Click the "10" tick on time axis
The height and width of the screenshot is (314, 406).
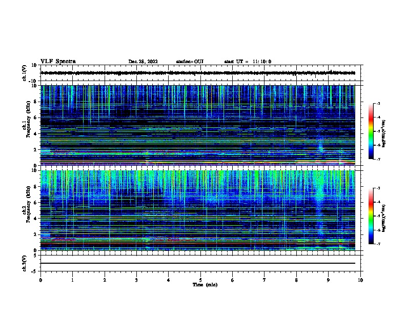pyautogui.click(x=360, y=280)
